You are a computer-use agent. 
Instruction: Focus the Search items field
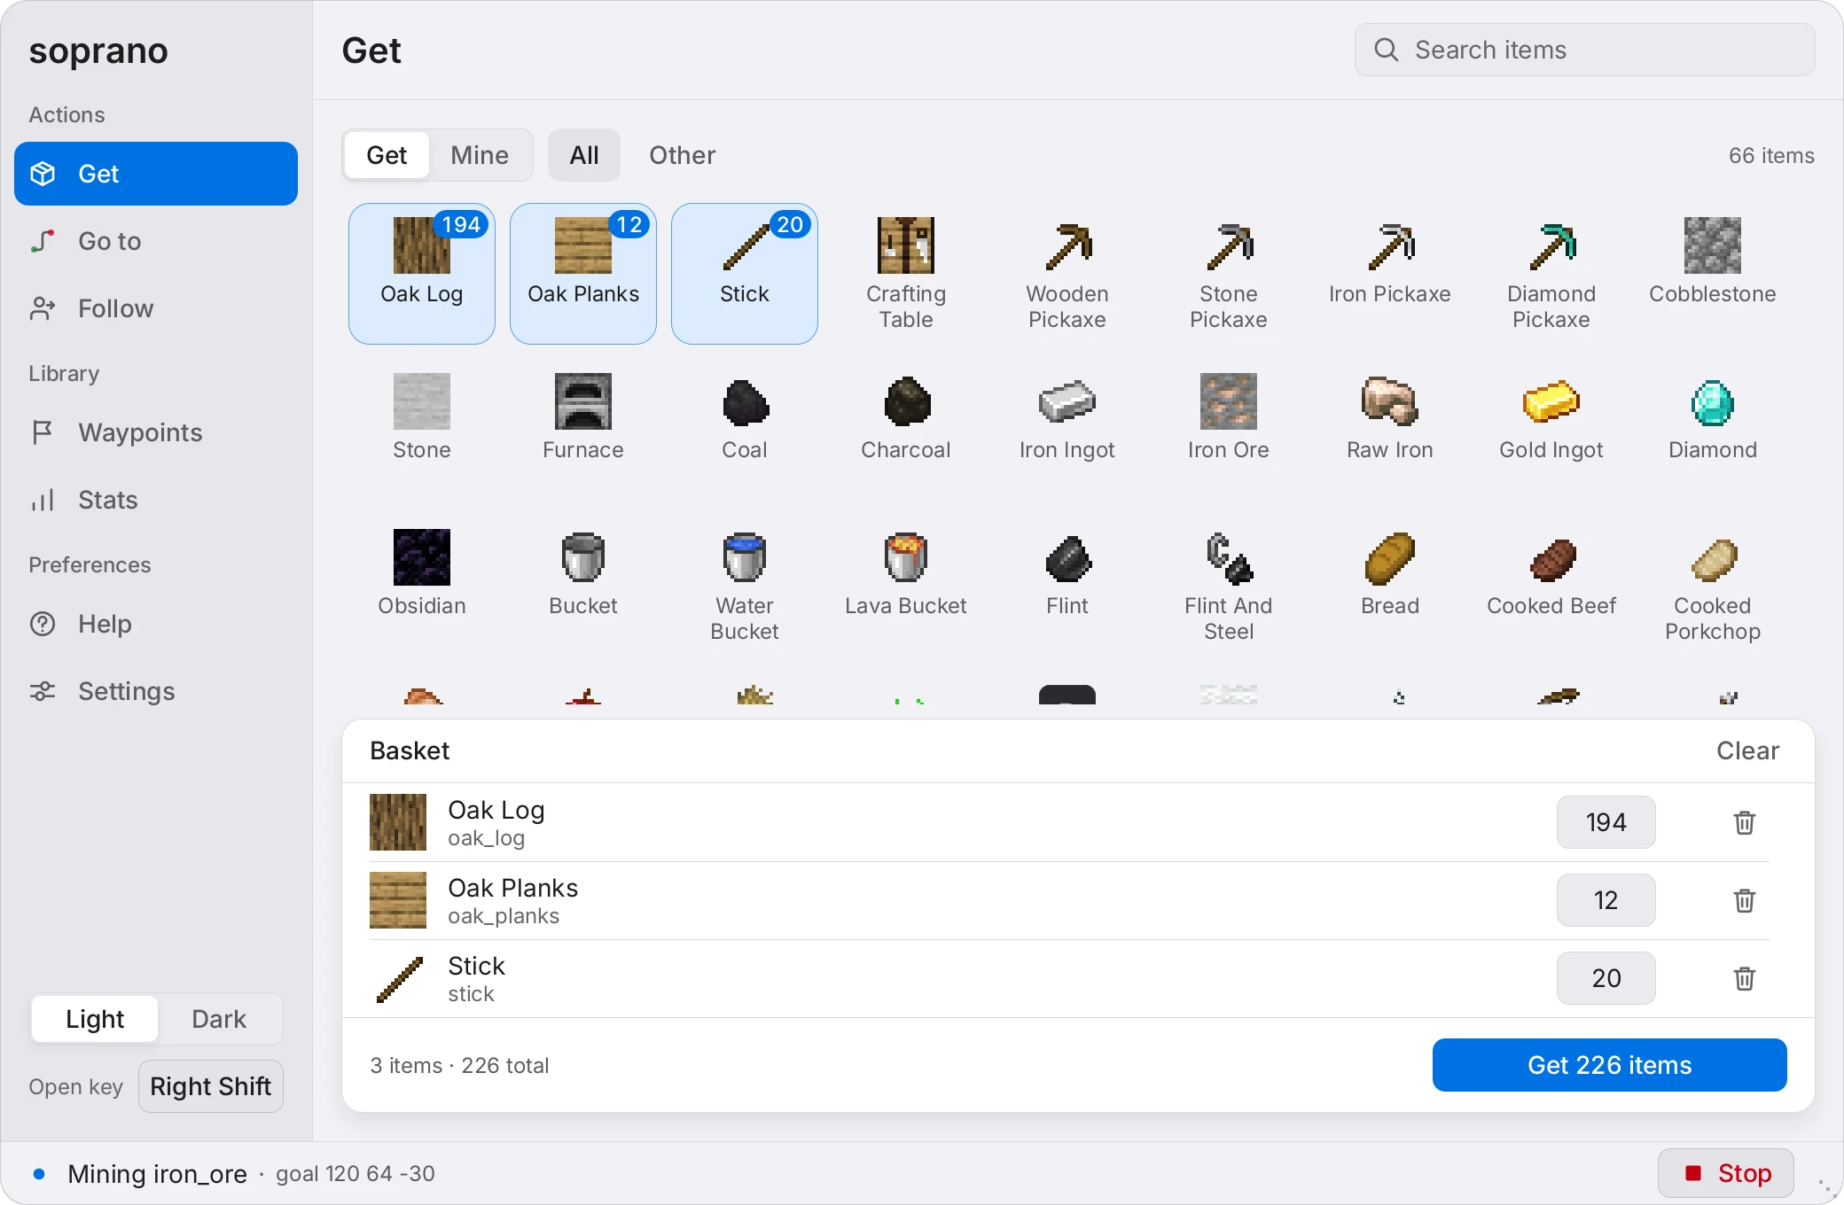1584,50
